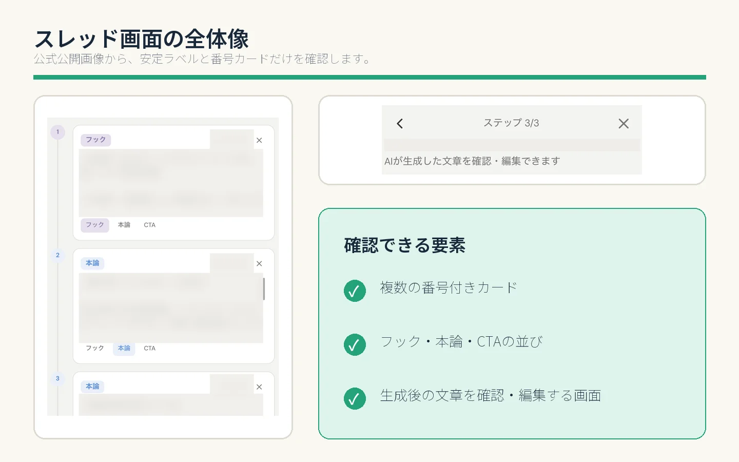The width and height of the screenshot is (739, 462).
Task: Click the 確認できる要素 heading
Action: [x=404, y=245]
